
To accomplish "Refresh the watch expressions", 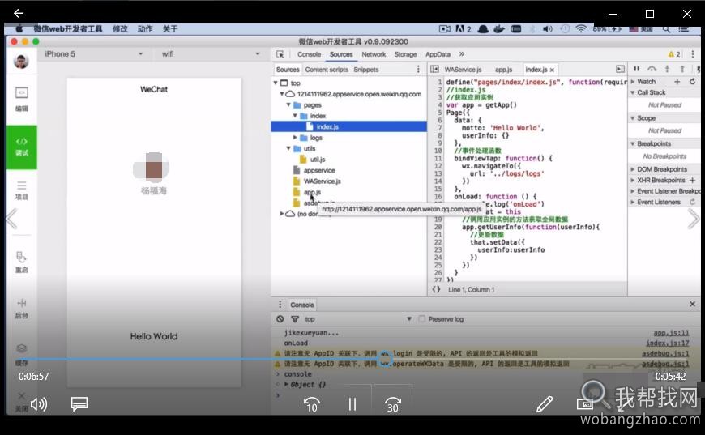I will 692,81.
